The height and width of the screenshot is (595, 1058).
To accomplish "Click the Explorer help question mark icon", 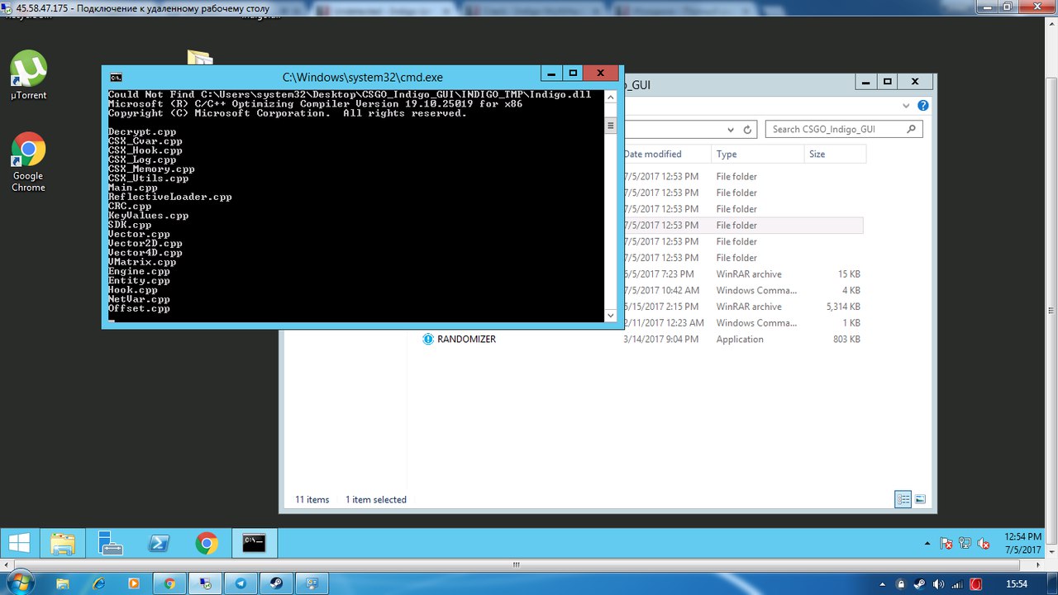I will (x=923, y=106).
